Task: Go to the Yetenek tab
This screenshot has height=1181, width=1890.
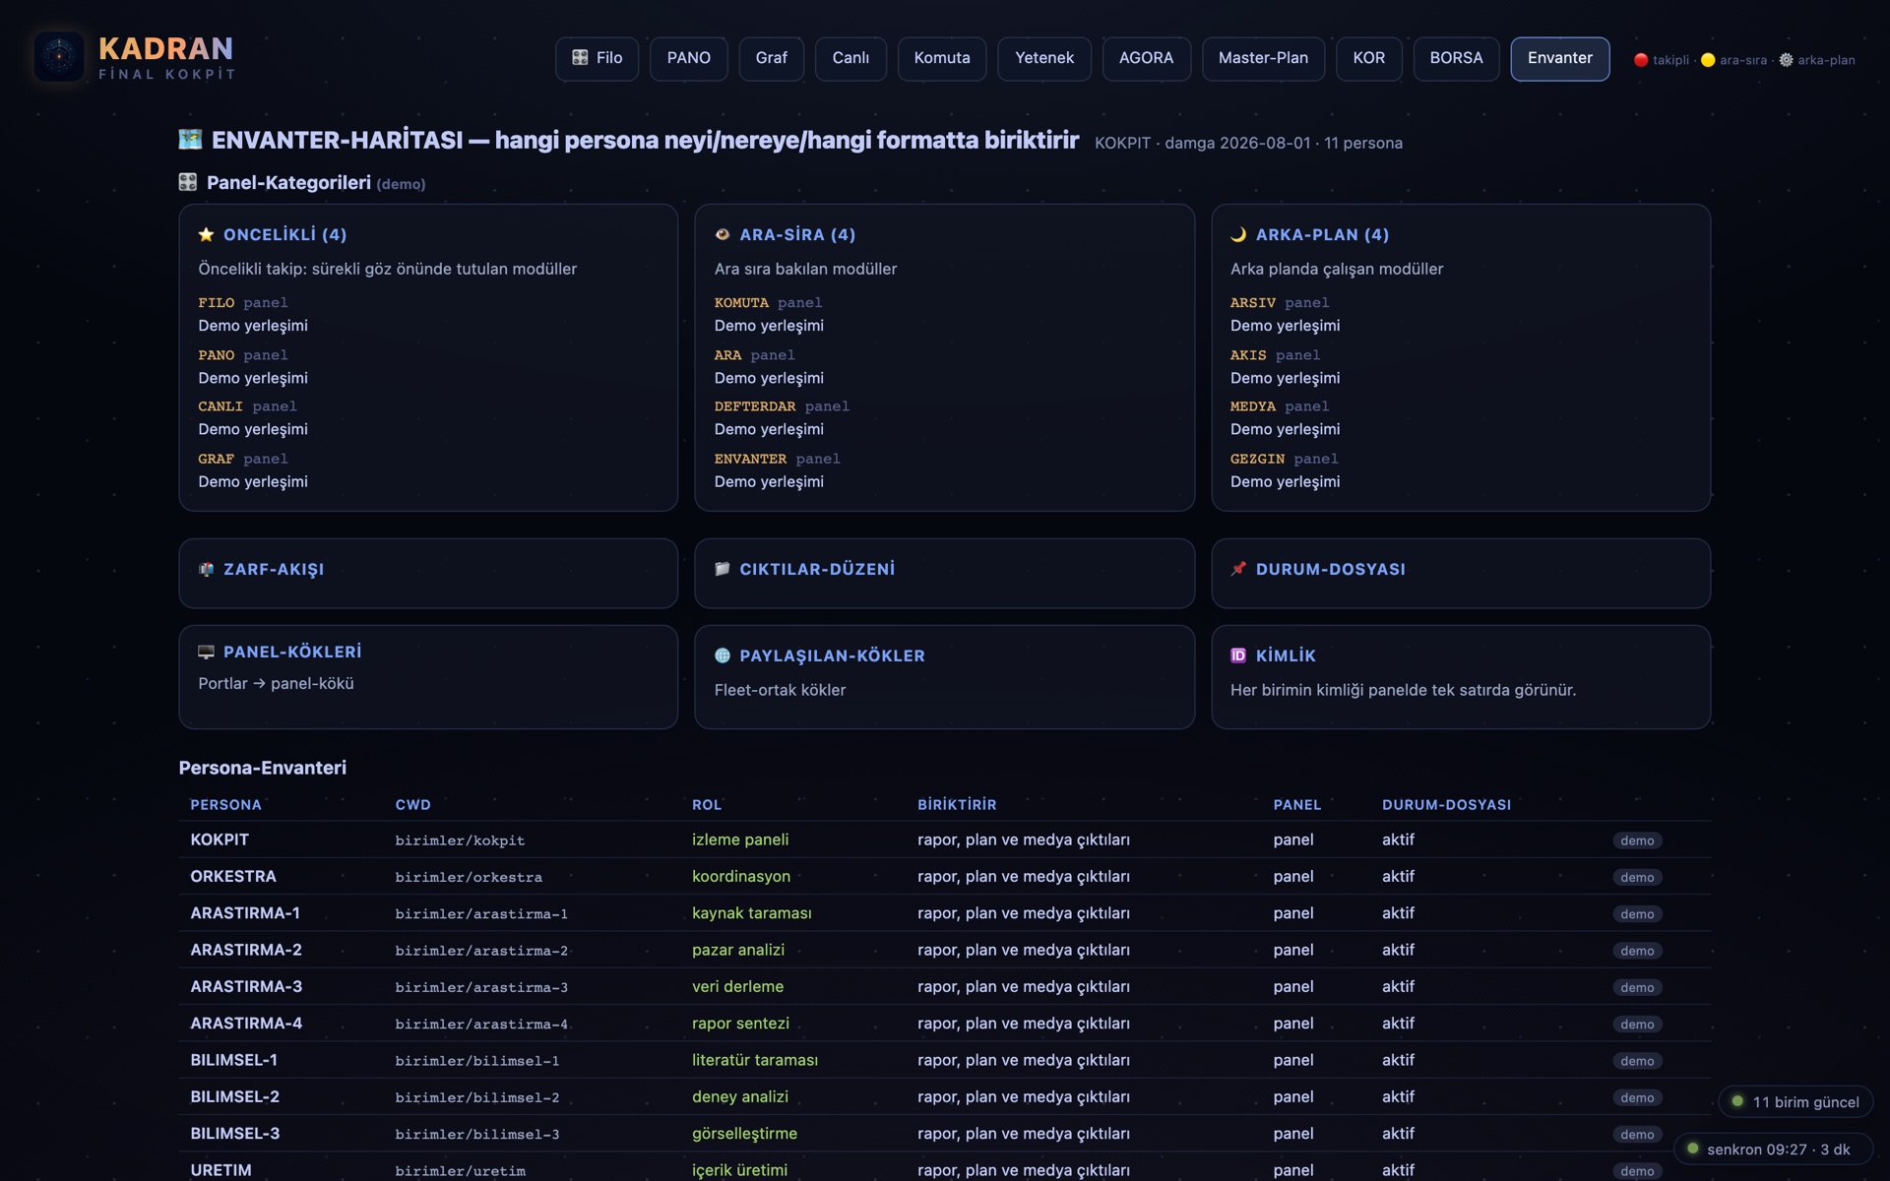Action: [x=1044, y=58]
